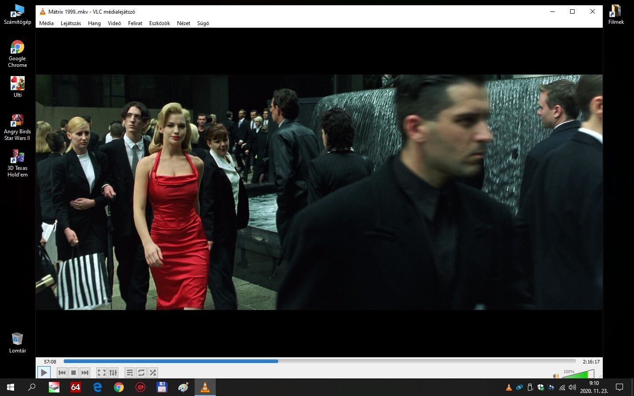
Task: Open the system volume tray icon
Action: tap(572, 387)
